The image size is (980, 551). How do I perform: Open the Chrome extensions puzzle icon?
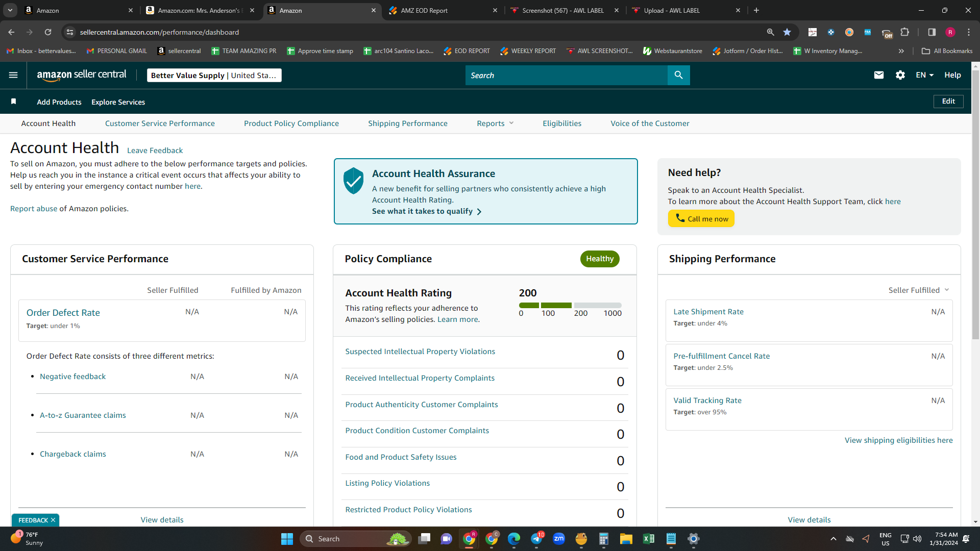904,32
